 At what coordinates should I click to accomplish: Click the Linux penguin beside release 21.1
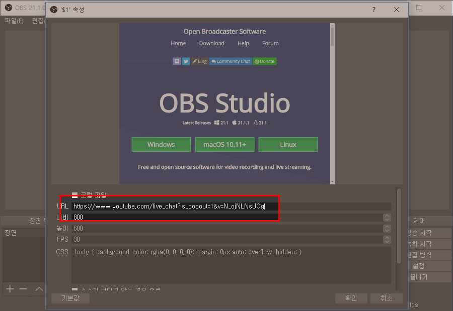256,123
